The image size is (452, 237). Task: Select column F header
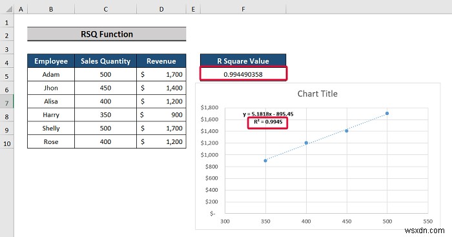click(x=243, y=10)
